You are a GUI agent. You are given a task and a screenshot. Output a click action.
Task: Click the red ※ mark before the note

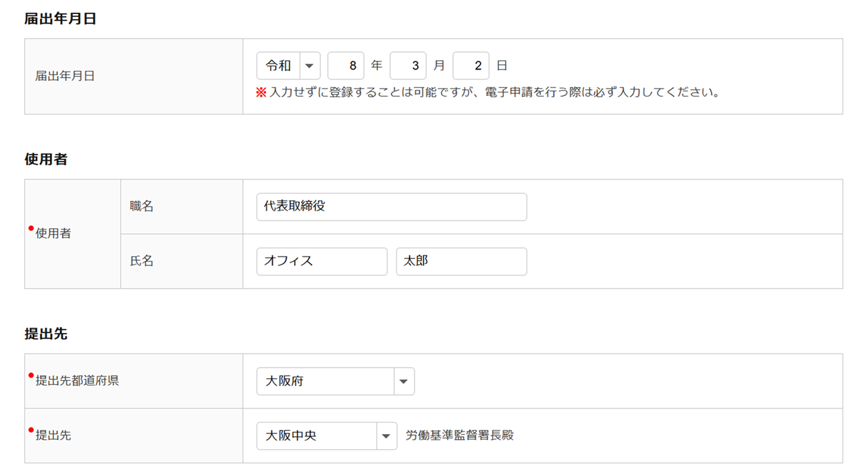click(261, 93)
